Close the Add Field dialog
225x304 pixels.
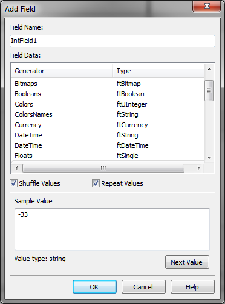tap(207, 6)
